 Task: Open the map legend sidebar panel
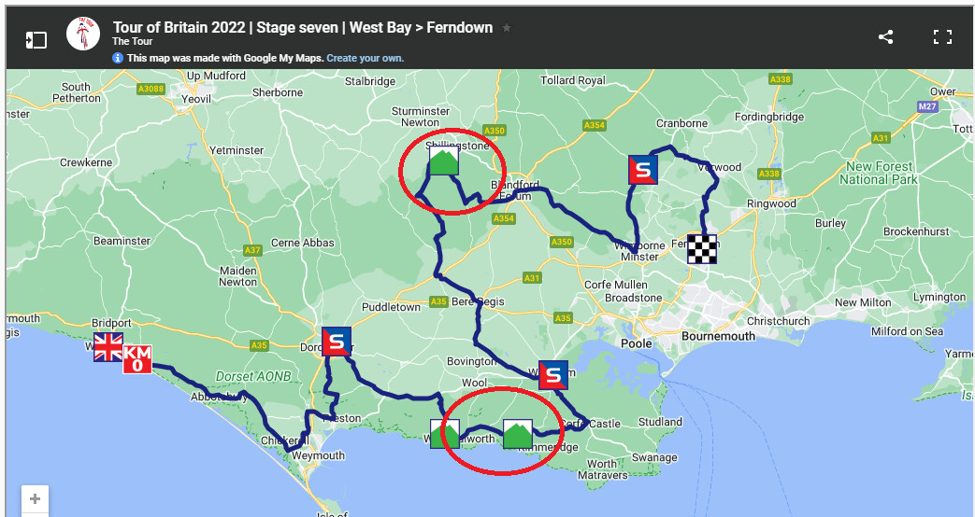tap(36, 40)
